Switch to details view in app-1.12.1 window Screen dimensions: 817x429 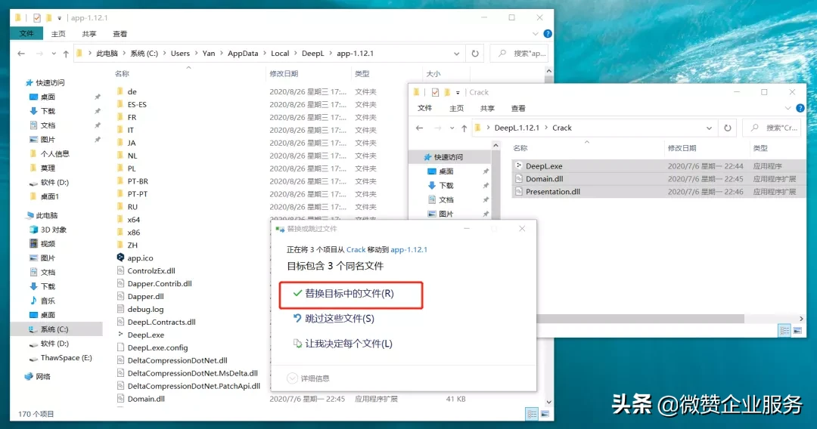[x=532, y=414]
